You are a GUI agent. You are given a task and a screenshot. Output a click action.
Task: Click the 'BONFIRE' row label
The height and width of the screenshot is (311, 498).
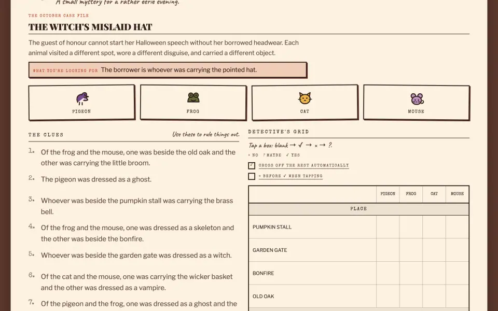tap(263, 274)
